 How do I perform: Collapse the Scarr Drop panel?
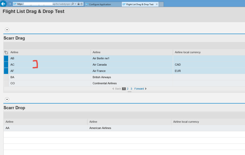tap(7, 100)
